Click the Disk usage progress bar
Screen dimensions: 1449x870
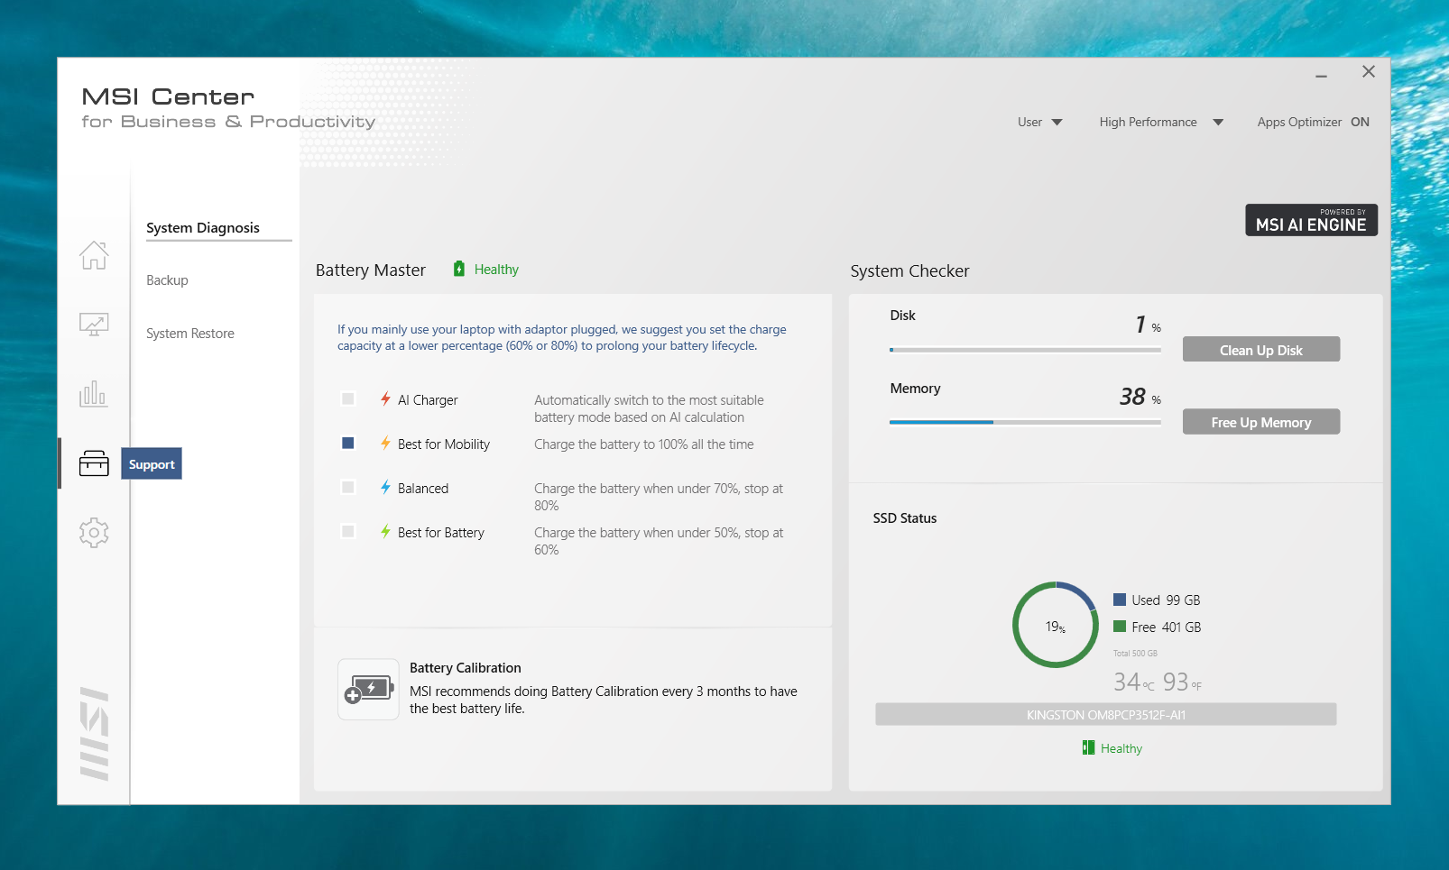point(1025,350)
